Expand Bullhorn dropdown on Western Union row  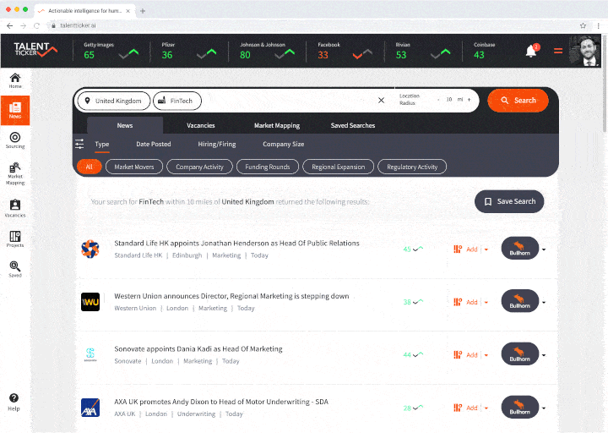coord(544,303)
